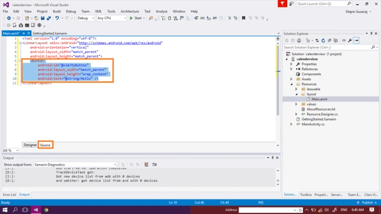Click the New Project toolbar icon
The height and width of the screenshot is (214, 381).
click(x=27, y=18)
